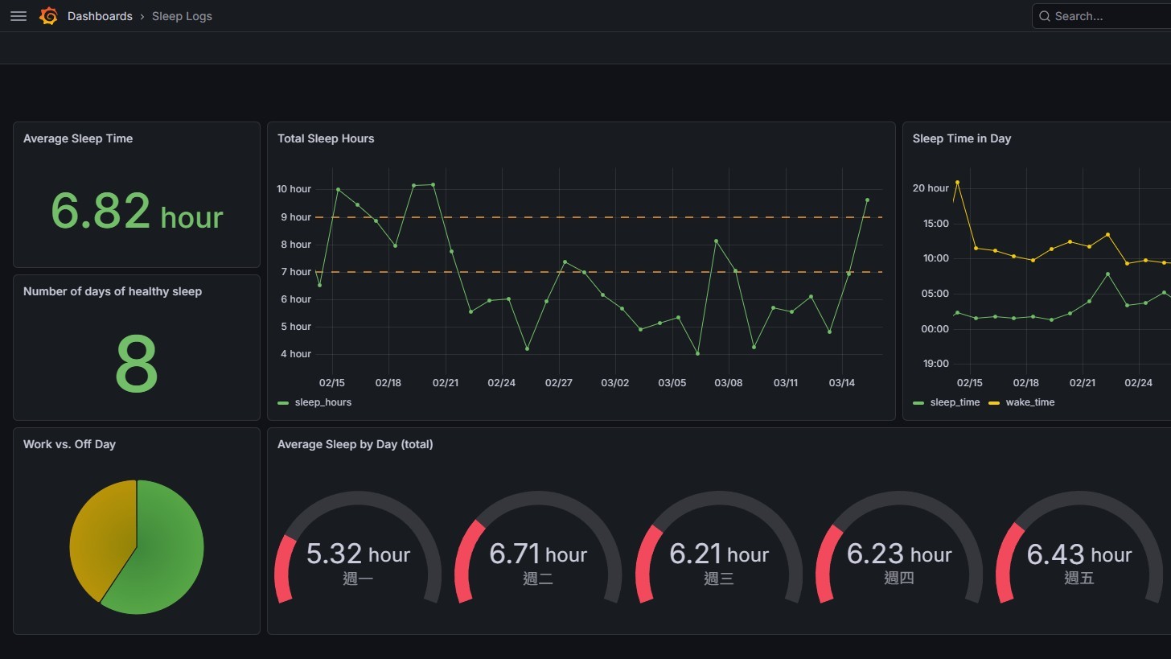Click the 20 hour axis label in Sleep Time in Day
Image resolution: width=1171 pixels, height=659 pixels.
click(931, 188)
